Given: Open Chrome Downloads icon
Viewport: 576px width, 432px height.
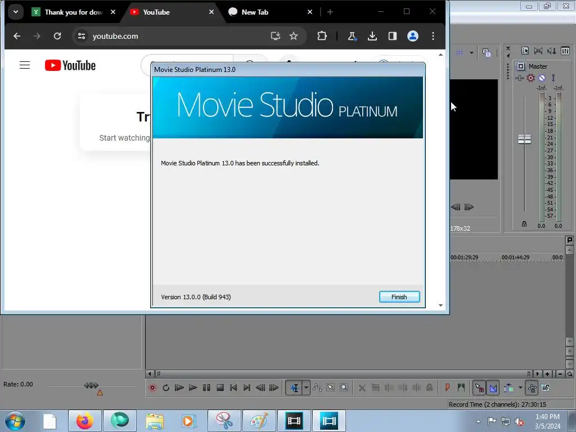Looking at the screenshot, I should 372,36.
